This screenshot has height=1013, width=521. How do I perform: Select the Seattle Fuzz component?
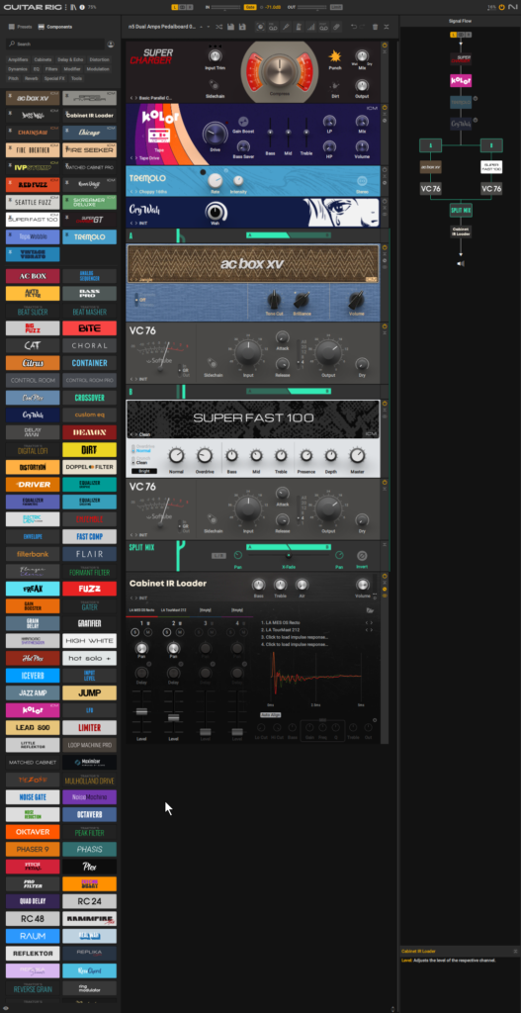tap(33, 202)
